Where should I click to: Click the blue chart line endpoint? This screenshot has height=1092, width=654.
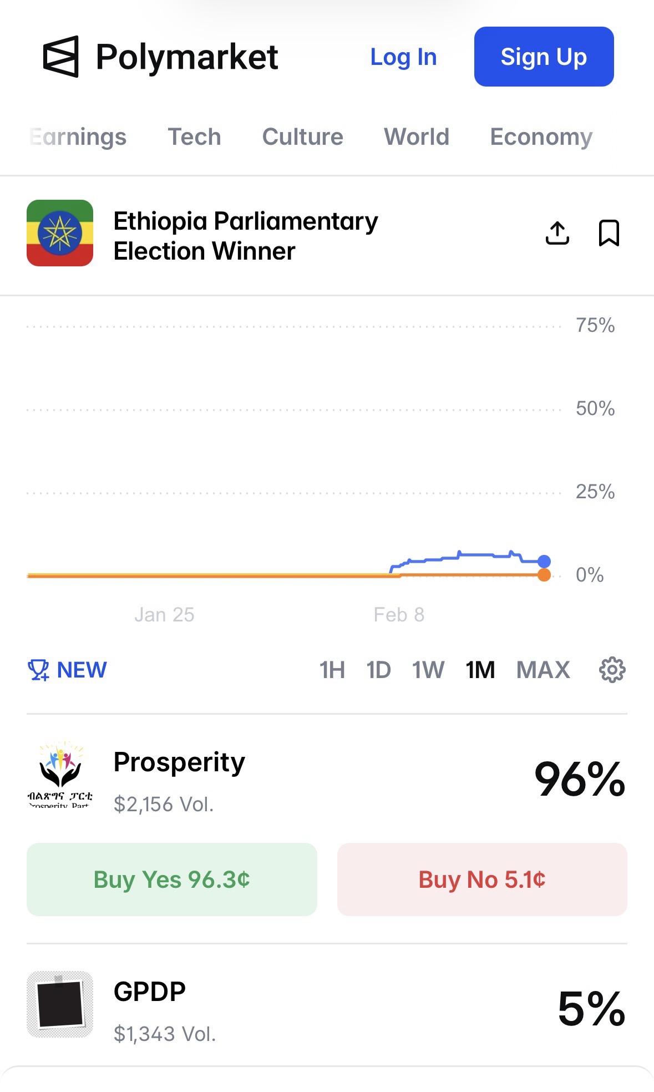point(544,562)
